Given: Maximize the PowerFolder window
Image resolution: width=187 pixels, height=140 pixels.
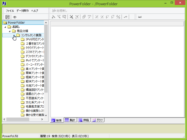Looking at the screenshot, I should 172,3.
